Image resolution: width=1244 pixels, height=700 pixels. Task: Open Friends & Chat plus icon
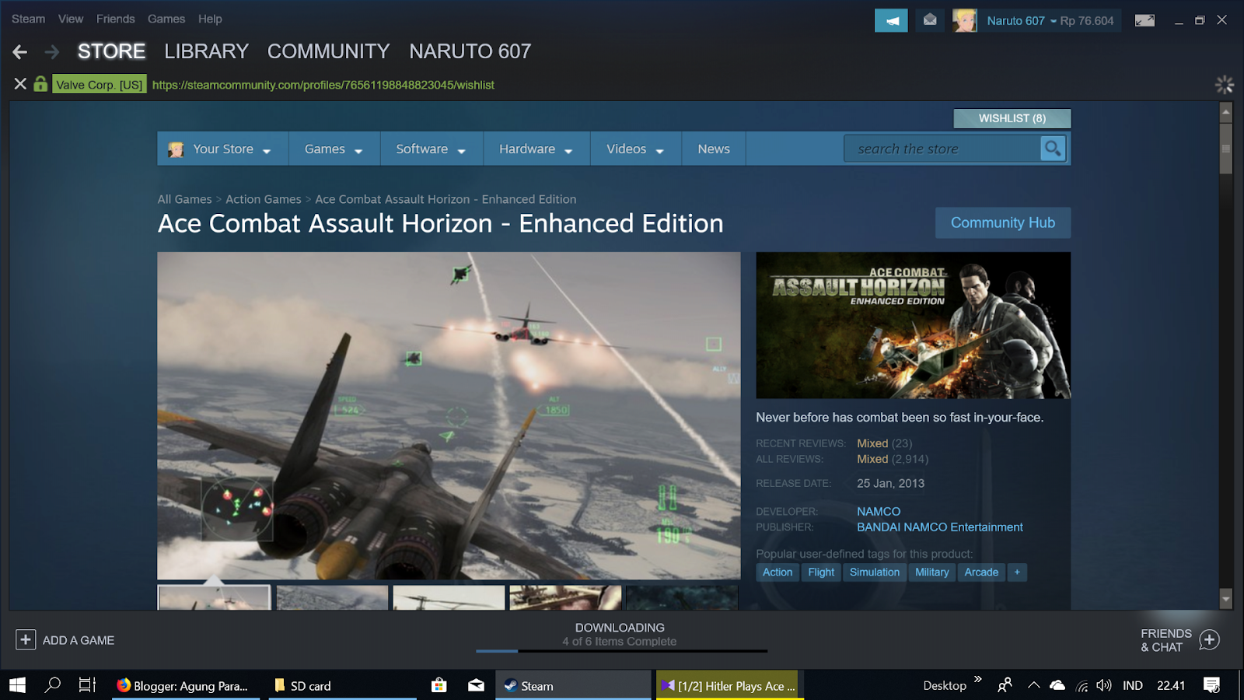tap(1209, 640)
